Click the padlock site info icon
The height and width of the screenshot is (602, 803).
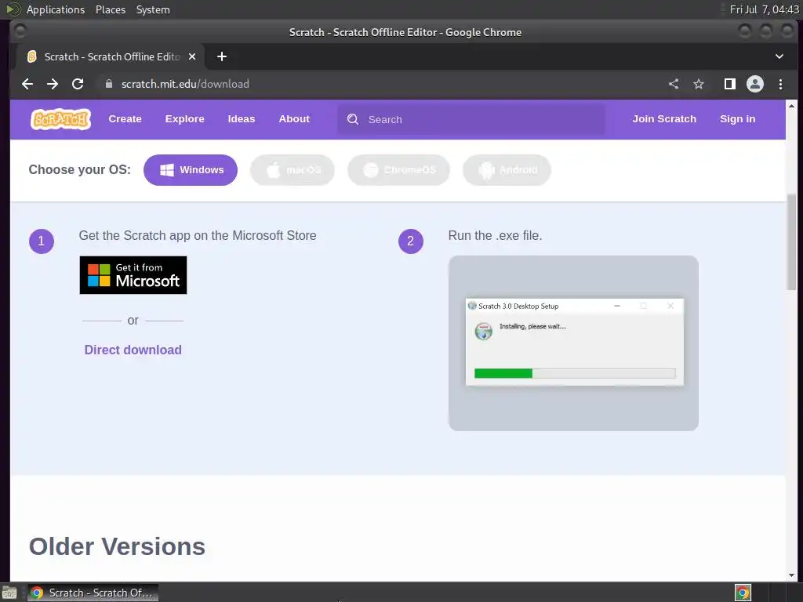tap(108, 84)
